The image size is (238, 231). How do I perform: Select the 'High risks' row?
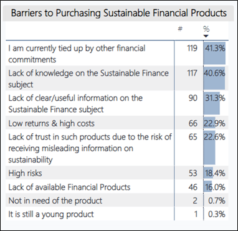[117, 172]
